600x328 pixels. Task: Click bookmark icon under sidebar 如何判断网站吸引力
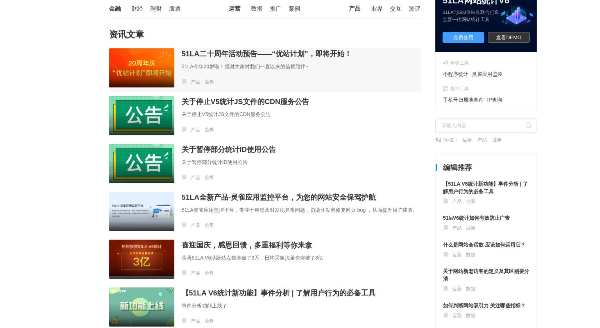click(x=446, y=315)
